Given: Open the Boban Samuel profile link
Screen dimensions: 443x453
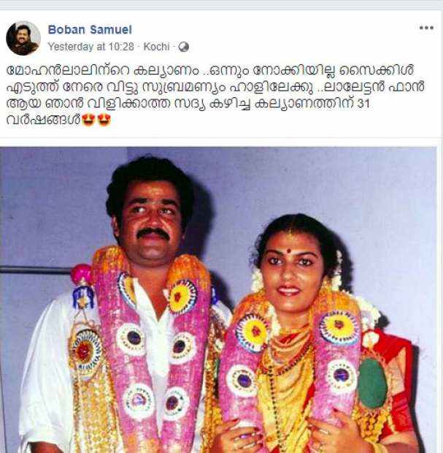Looking at the screenshot, I should tap(90, 29).
